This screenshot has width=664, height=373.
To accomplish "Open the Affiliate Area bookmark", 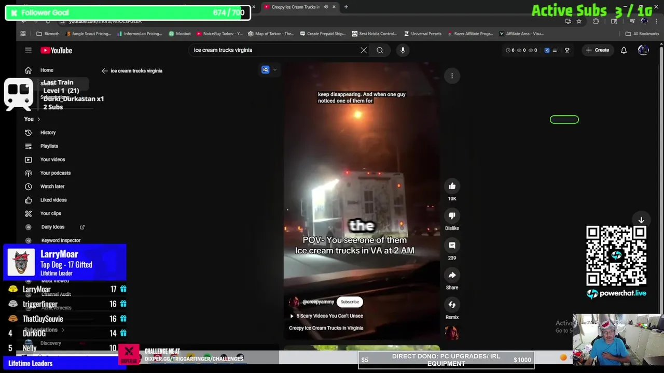I will pyautogui.click(x=521, y=34).
